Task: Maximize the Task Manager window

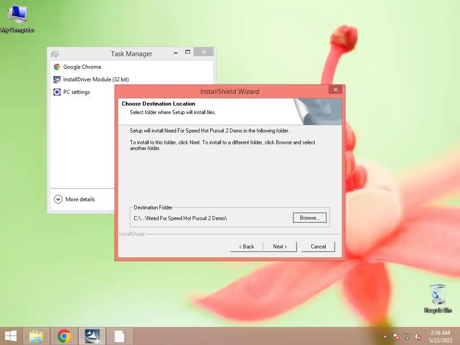Action: click(x=188, y=52)
